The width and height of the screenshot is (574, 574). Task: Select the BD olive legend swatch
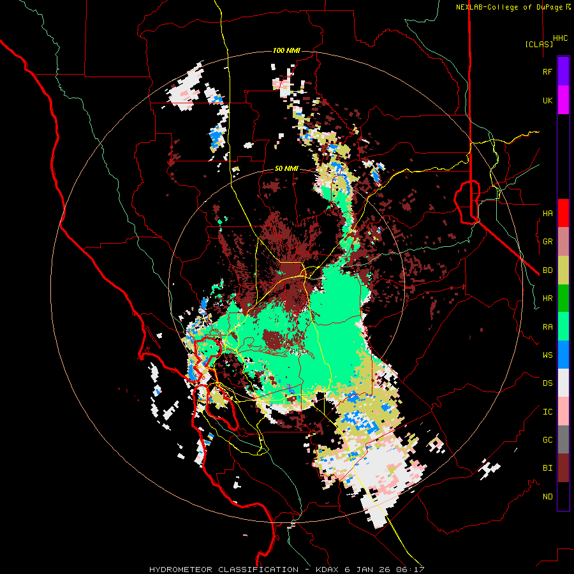click(x=563, y=270)
